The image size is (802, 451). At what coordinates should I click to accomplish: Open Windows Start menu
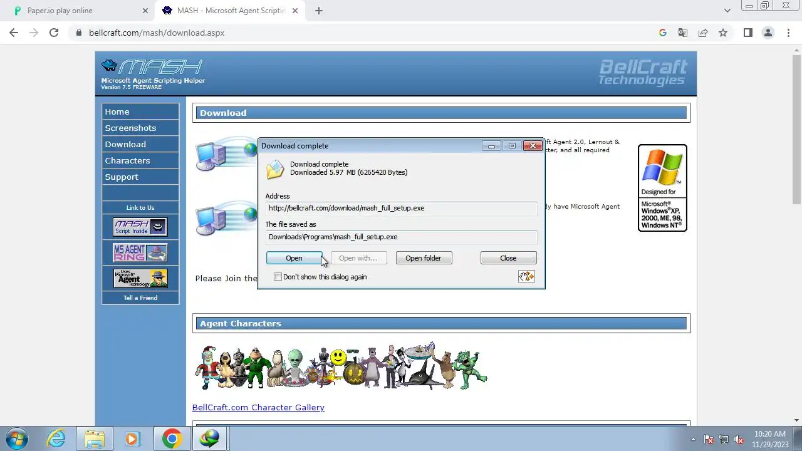pyautogui.click(x=17, y=438)
